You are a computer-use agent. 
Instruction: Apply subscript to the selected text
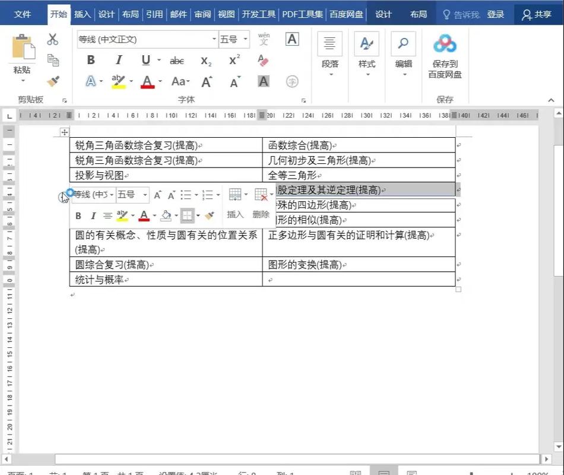[205, 60]
